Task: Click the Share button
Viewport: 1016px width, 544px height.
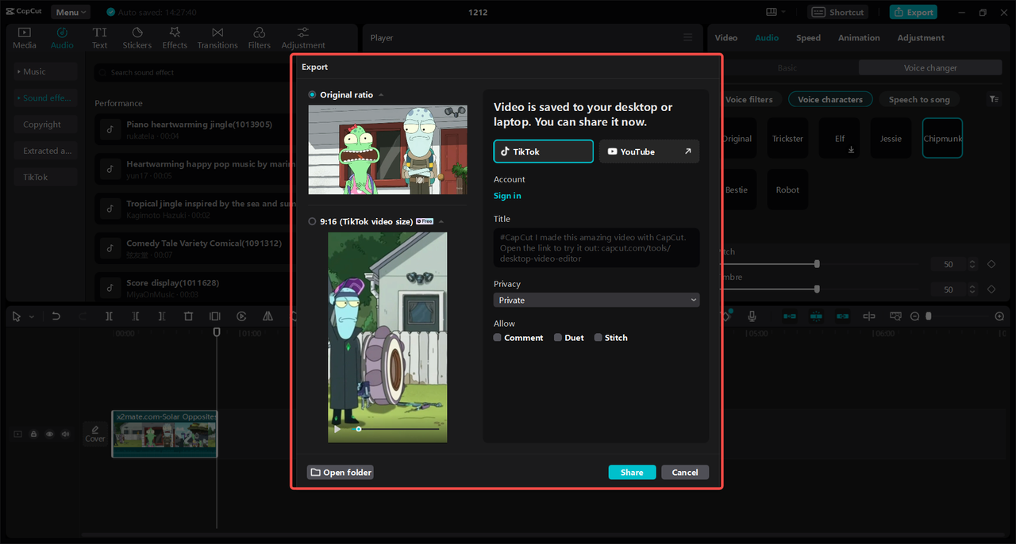Action: [x=632, y=472]
